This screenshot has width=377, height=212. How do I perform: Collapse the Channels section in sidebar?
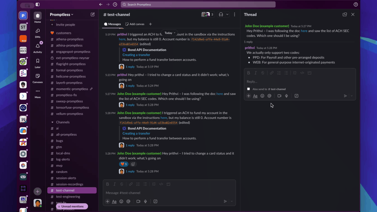tap(52, 122)
